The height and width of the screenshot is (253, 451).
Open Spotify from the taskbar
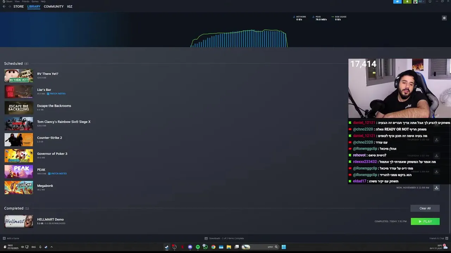pos(198,247)
